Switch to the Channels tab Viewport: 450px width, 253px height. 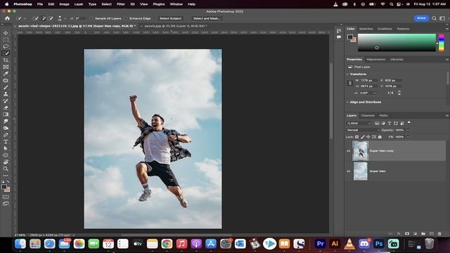368,115
